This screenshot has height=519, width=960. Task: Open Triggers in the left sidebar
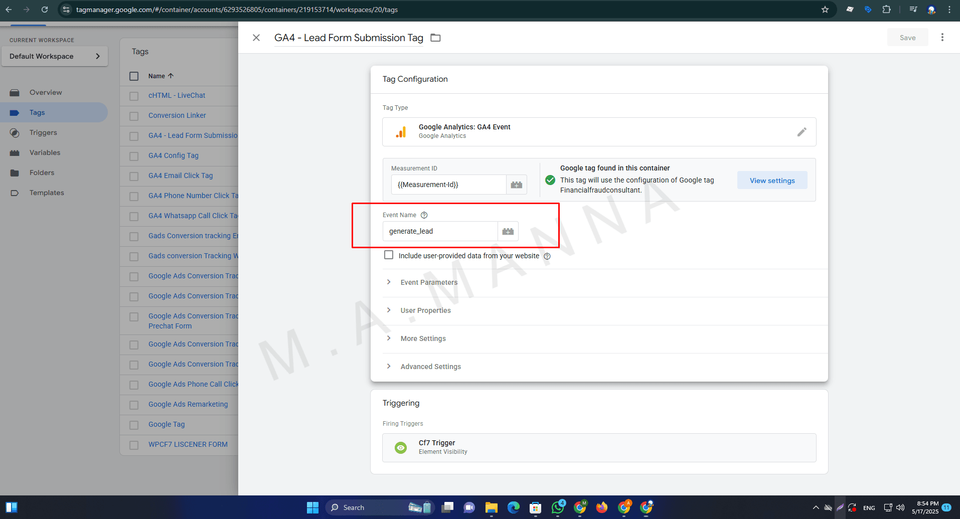(x=43, y=133)
